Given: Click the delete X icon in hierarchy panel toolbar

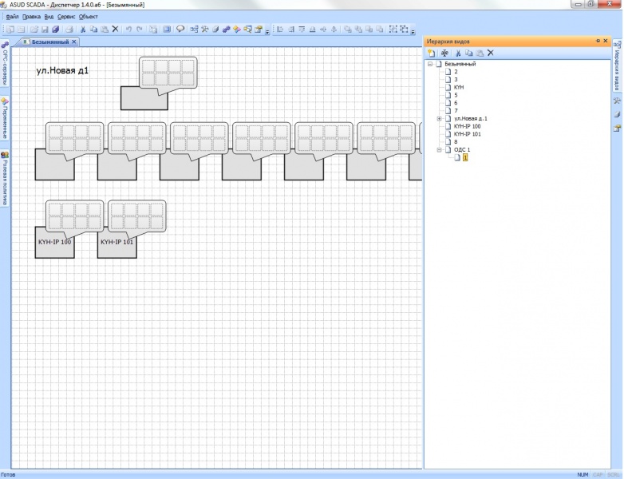Looking at the screenshot, I should 491,53.
